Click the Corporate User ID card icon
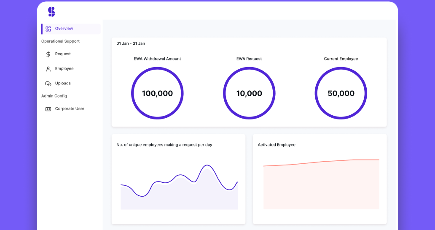 48,109
